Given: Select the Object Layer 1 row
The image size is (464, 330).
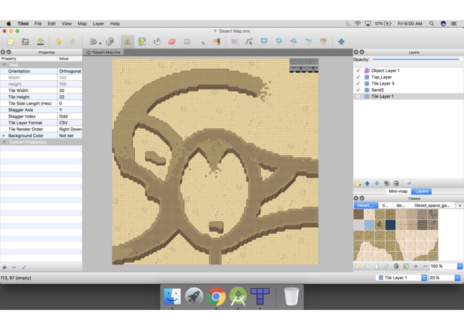Looking at the screenshot, I should click(x=409, y=70).
